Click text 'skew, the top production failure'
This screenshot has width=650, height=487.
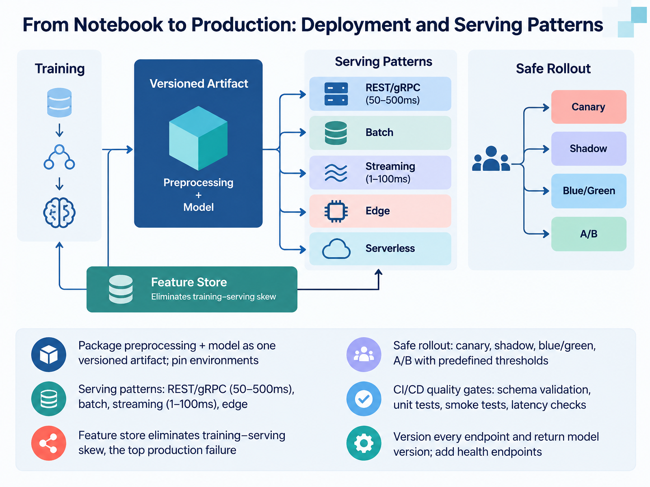[x=157, y=450]
